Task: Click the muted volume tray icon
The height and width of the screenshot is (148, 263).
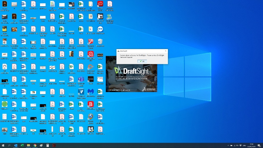Action: coord(237,146)
